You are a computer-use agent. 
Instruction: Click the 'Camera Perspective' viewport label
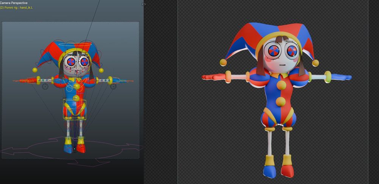tap(14, 3)
